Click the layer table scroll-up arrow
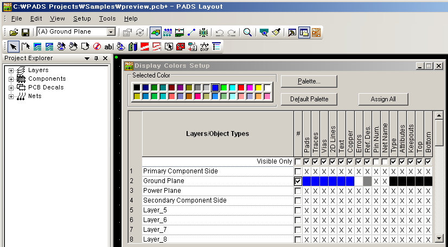This screenshot has height=247, width=448. tap(439, 115)
